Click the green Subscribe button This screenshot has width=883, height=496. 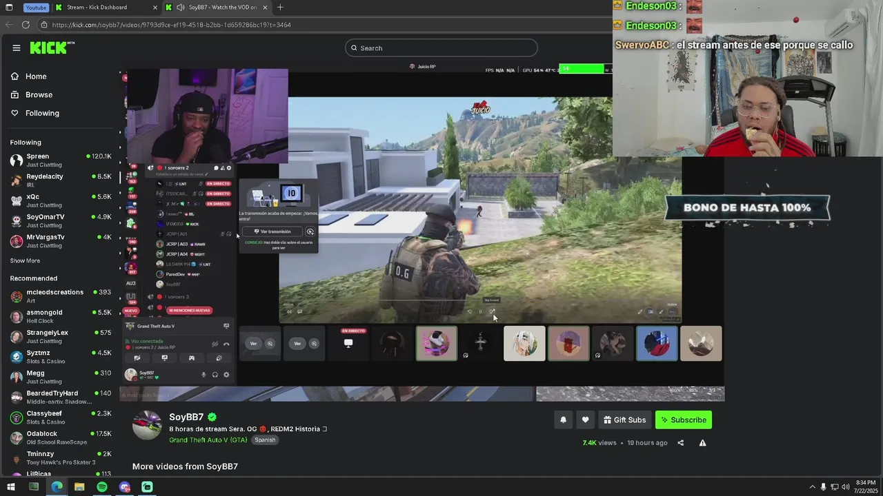pyautogui.click(x=683, y=420)
